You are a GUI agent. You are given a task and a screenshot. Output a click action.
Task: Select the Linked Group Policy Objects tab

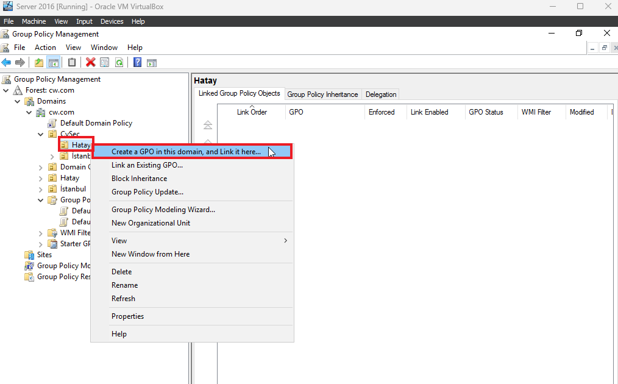240,93
